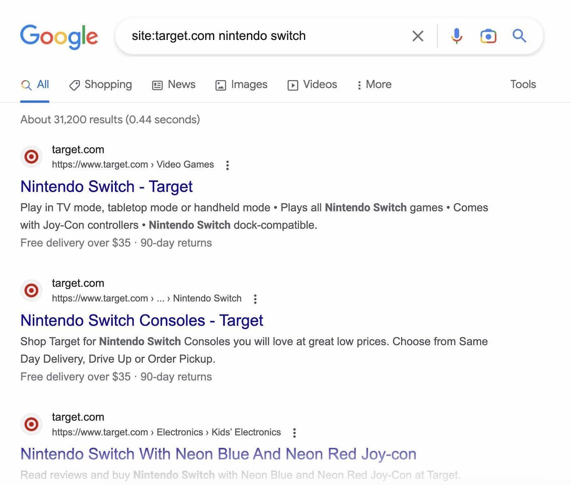Open the Tools menu
Viewport: 571px width, 485px height.
tap(523, 85)
